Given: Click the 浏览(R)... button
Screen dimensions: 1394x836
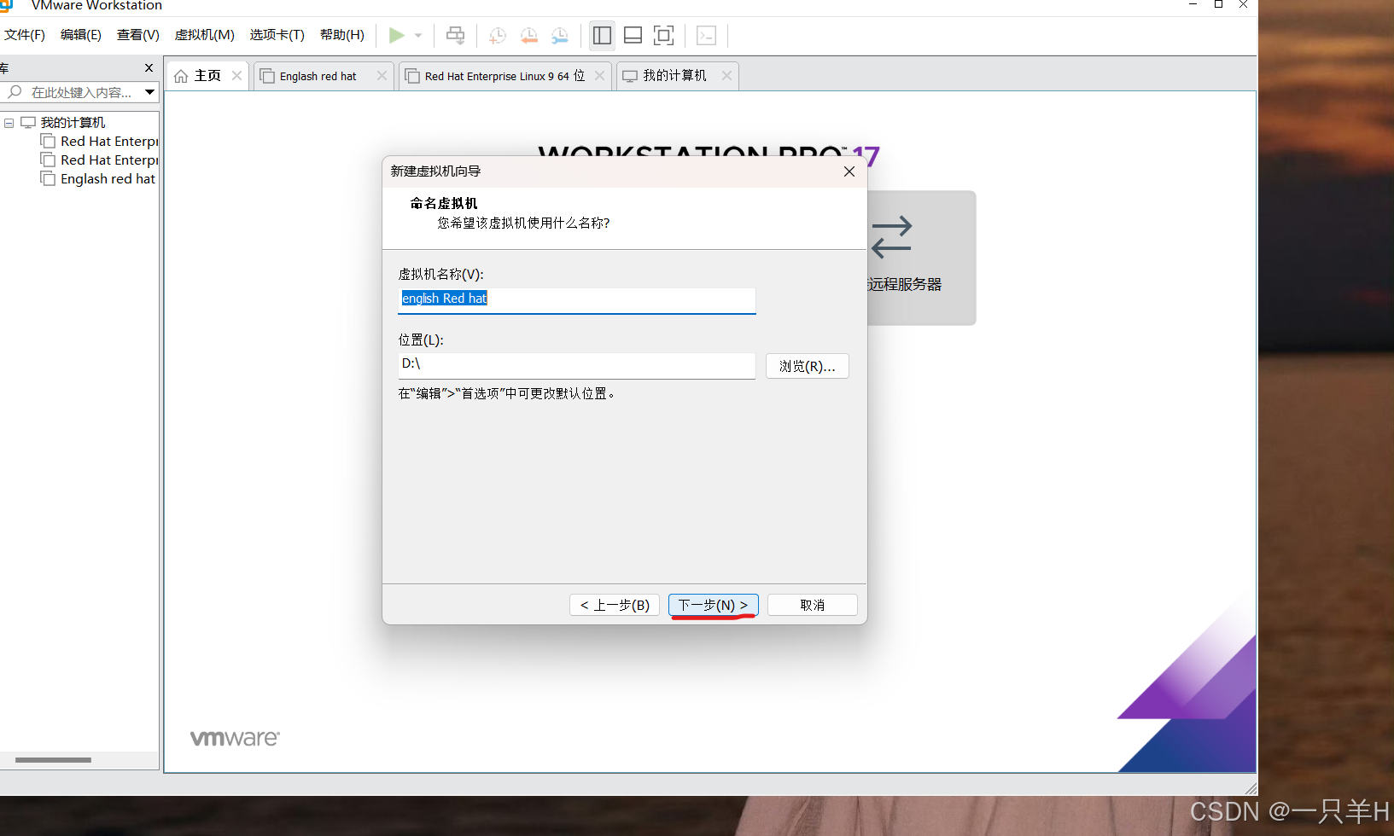Looking at the screenshot, I should 808,366.
